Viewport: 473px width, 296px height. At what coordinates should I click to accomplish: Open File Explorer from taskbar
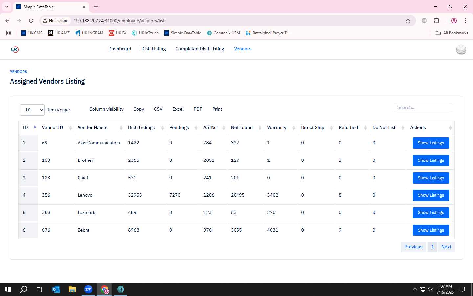[72, 289]
